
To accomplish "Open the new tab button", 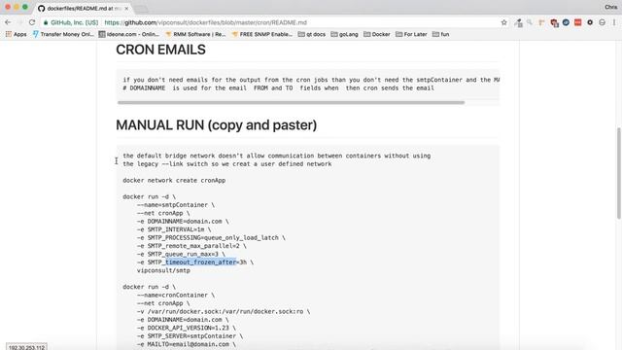I will (140, 9).
